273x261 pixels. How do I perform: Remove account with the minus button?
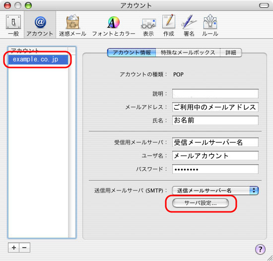(x=24, y=248)
